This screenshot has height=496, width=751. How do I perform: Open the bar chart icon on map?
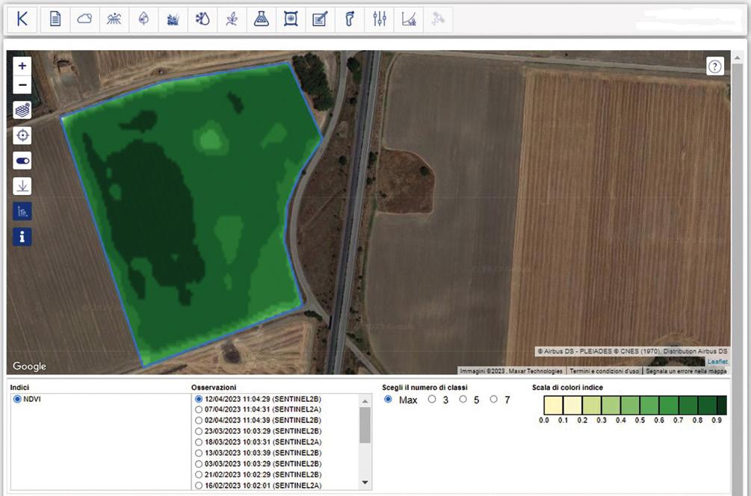(22, 211)
